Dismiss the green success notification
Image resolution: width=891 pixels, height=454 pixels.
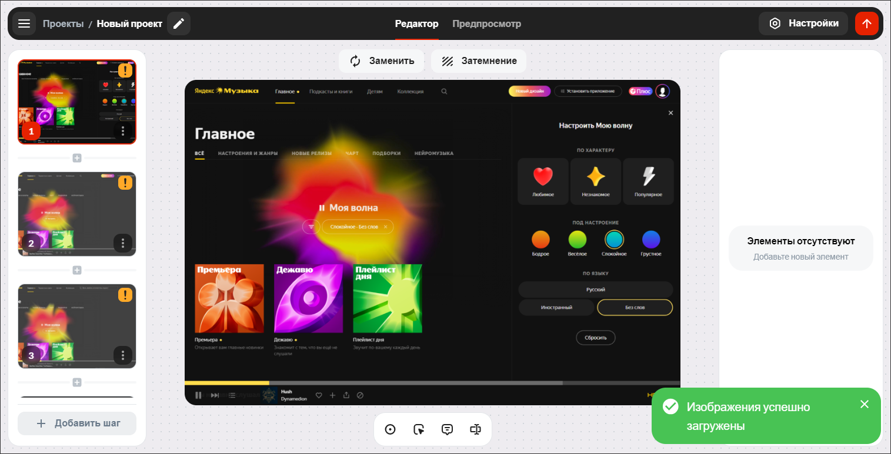tap(864, 404)
